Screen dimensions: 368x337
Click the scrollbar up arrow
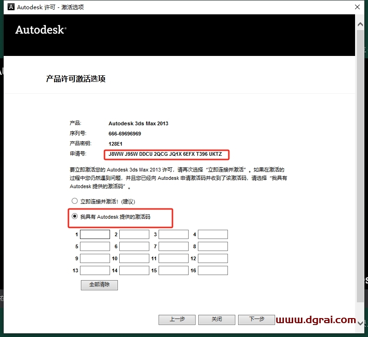(x=360, y=25)
